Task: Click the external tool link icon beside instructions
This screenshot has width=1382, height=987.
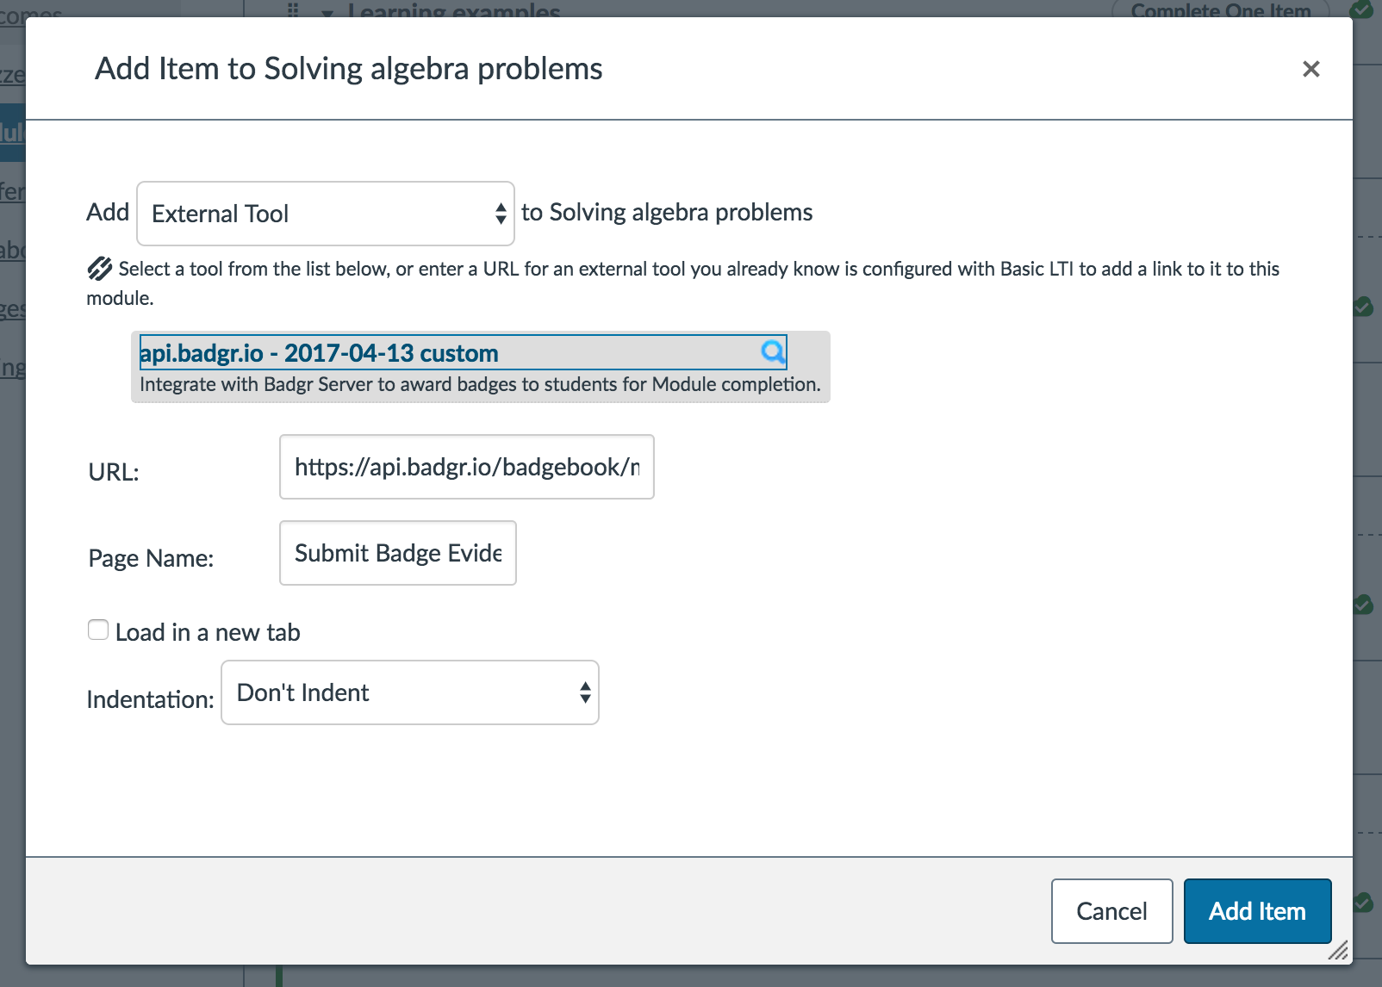Action: [100, 269]
